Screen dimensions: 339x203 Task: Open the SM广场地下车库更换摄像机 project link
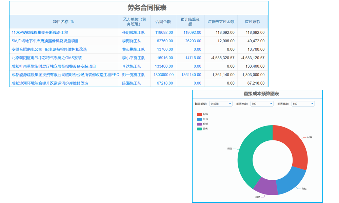[44, 41]
